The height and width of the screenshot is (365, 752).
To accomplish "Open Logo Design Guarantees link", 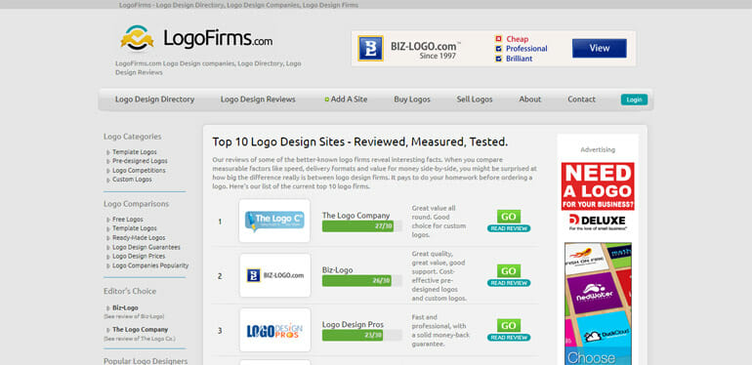I will (146, 247).
